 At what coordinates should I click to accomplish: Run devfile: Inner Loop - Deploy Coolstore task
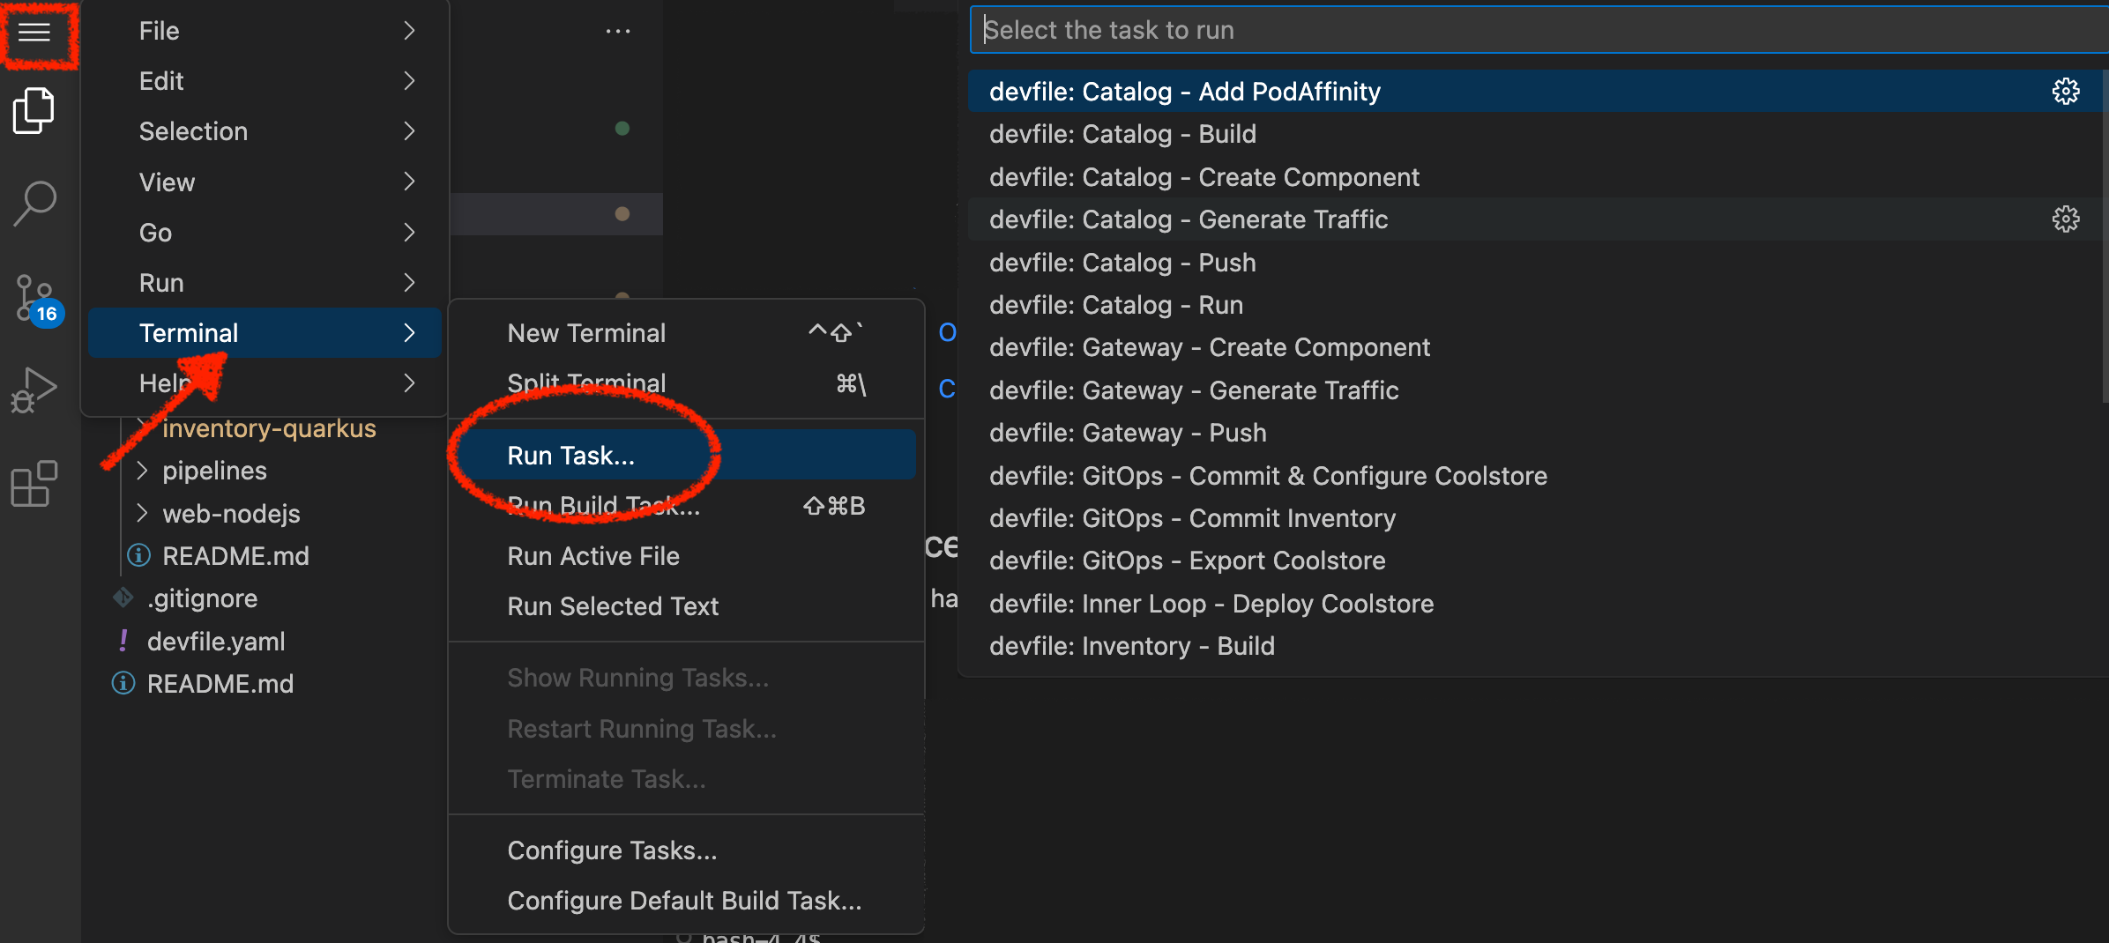(1211, 604)
